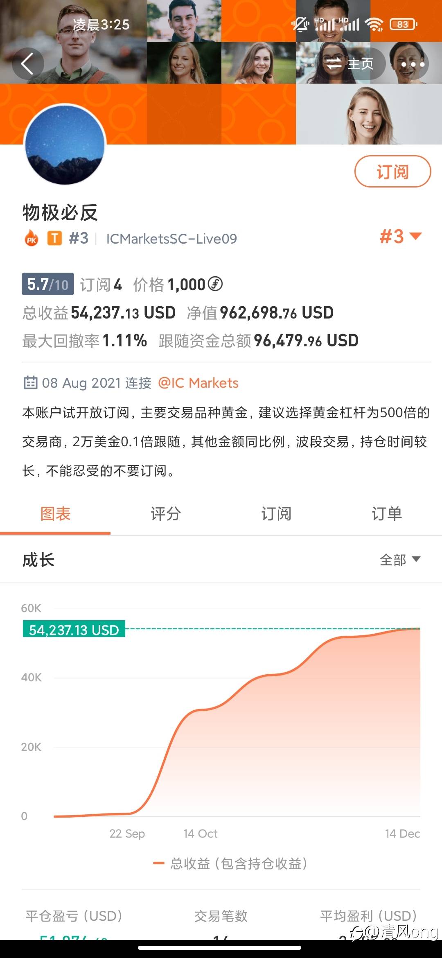The height and width of the screenshot is (958, 442).
Task: Tap the 5.7/10 rating badge
Action: point(47,284)
